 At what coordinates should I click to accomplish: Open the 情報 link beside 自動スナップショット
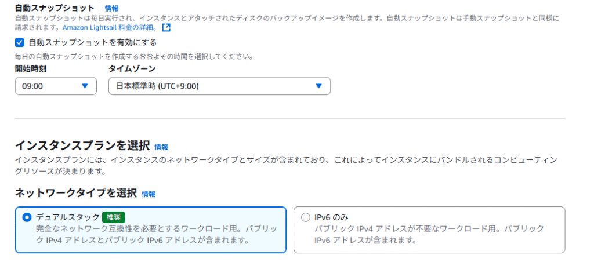[x=112, y=8]
